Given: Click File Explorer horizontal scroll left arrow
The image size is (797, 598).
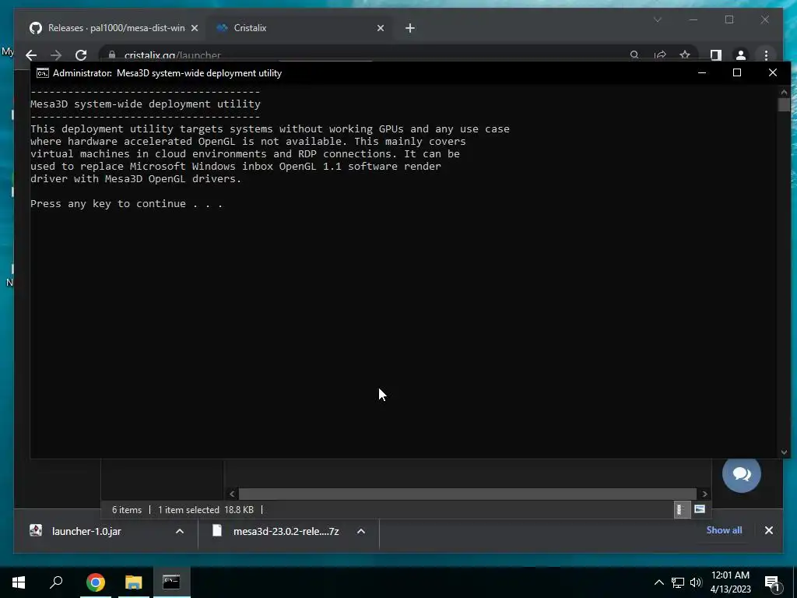Looking at the screenshot, I should [x=232, y=494].
